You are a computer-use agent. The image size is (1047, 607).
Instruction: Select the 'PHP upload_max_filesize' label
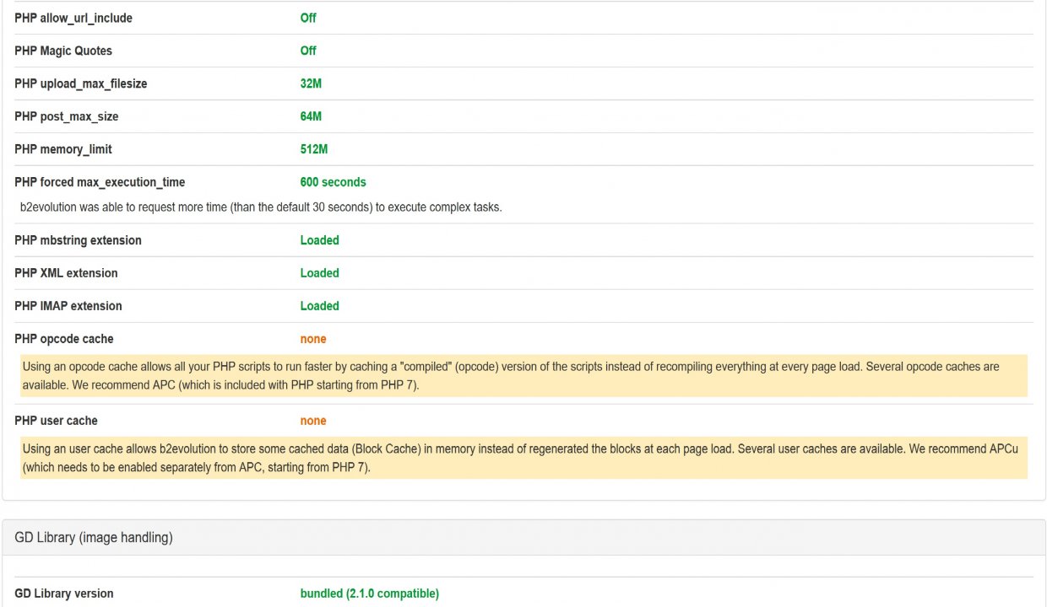pyautogui.click(x=81, y=83)
